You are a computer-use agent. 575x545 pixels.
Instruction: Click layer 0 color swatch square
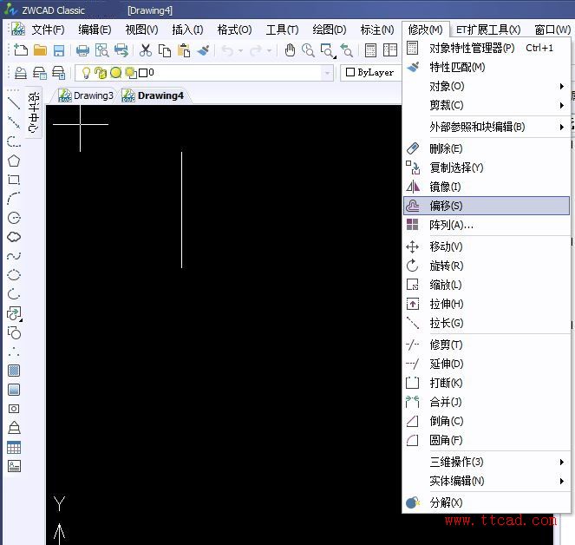click(143, 73)
